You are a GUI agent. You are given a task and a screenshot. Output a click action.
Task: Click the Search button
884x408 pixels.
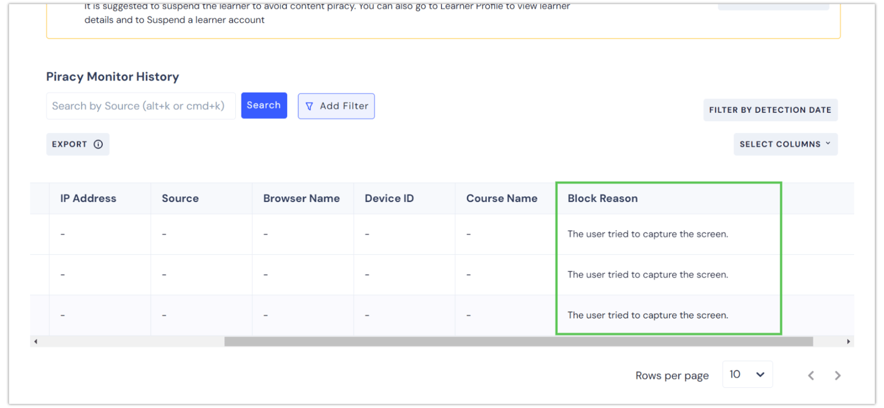click(264, 105)
